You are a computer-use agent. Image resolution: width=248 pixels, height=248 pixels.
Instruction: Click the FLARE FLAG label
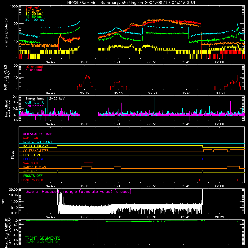coord(32,155)
